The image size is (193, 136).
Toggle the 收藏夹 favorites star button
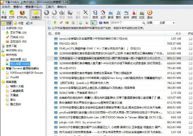(36, 14)
